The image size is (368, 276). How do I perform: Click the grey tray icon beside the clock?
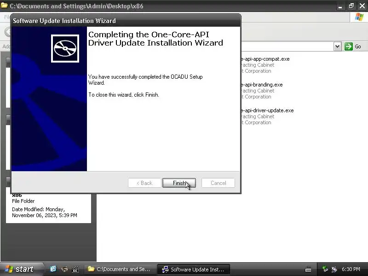pyautogui.click(x=334, y=269)
